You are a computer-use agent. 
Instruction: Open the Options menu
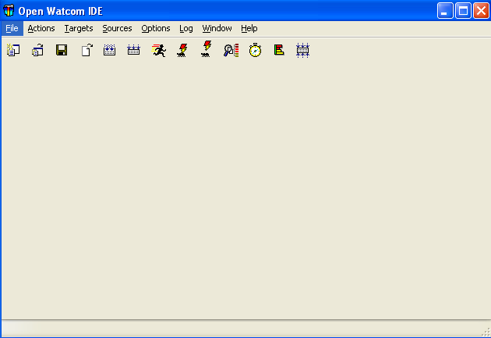pos(156,28)
